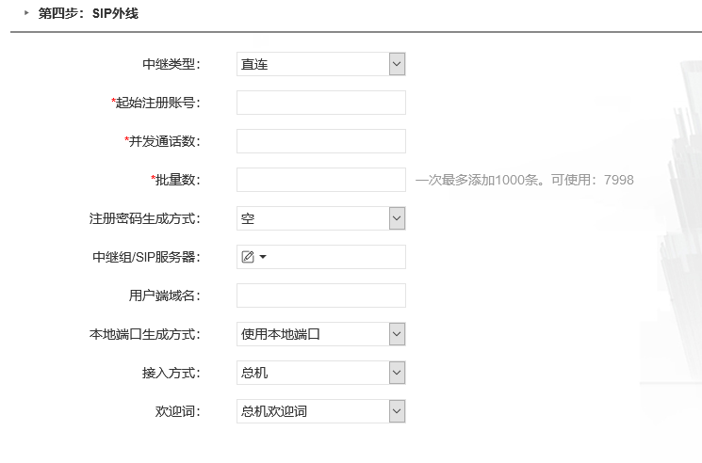The height and width of the screenshot is (463, 702).
Task: Click the 第四步: SIP外线 section title
Action: pyautogui.click(x=89, y=13)
